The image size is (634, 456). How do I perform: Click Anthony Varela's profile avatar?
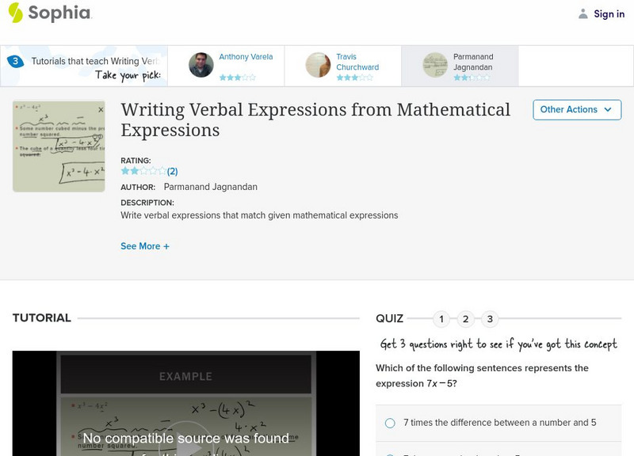(x=201, y=65)
